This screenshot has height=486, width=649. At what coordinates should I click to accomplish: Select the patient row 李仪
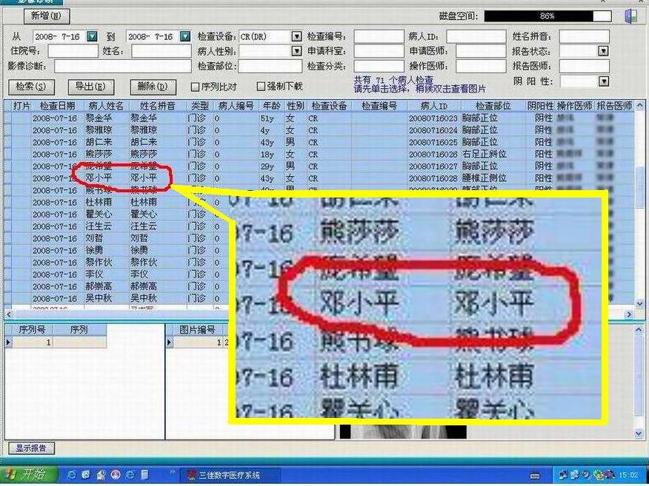click(x=116, y=274)
